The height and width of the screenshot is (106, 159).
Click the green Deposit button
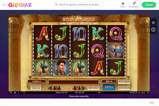pyautogui.click(x=149, y=5)
